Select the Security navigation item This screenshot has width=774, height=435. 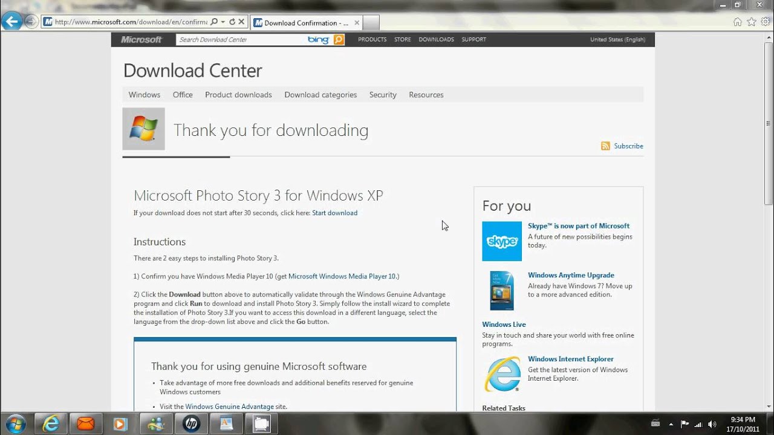coord(383,95)
